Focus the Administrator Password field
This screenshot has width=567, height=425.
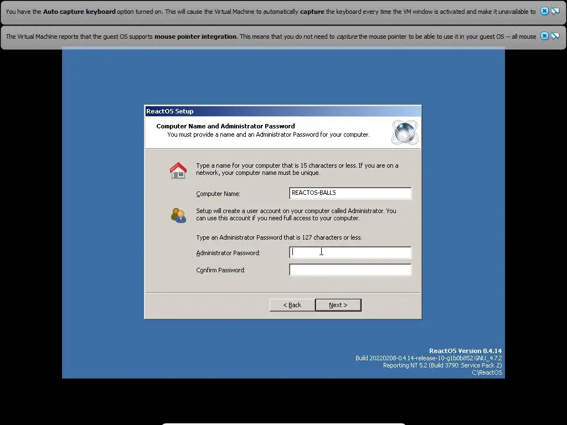pos(350,252)
